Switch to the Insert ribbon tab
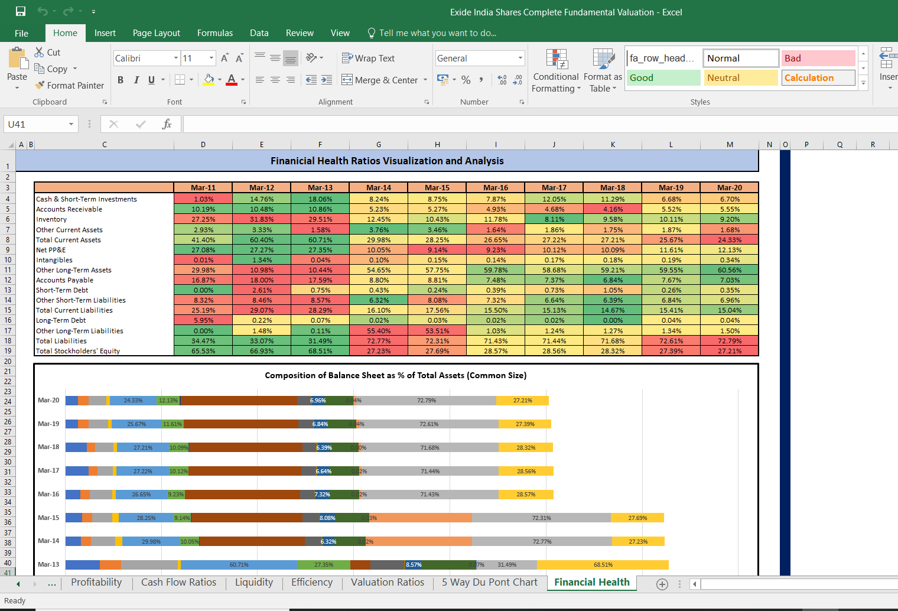 pos(105,33)
